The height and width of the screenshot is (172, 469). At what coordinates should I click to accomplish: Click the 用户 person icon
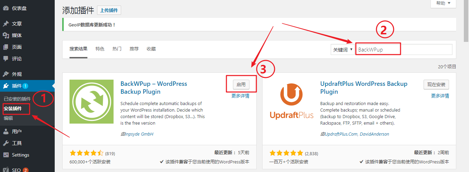click(x=6, y=131)
